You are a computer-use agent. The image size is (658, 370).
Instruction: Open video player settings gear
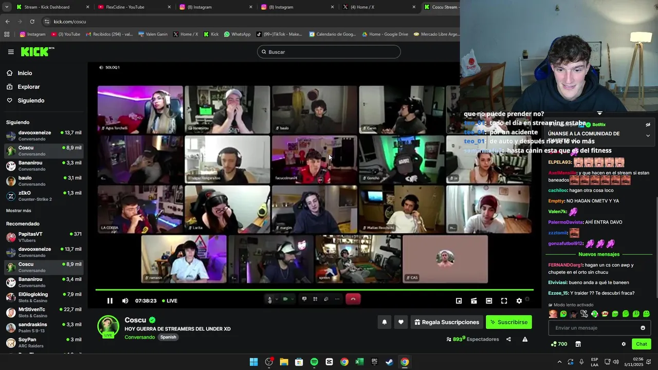pos(519,301)
